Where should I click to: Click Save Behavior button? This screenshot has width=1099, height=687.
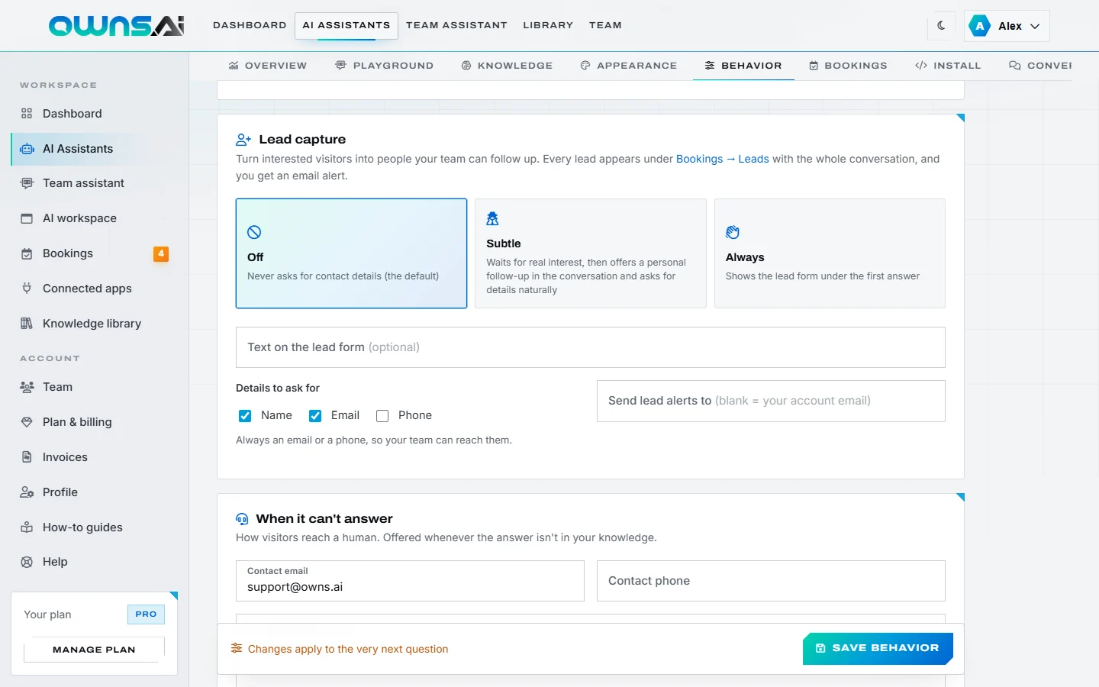[878, 649]
